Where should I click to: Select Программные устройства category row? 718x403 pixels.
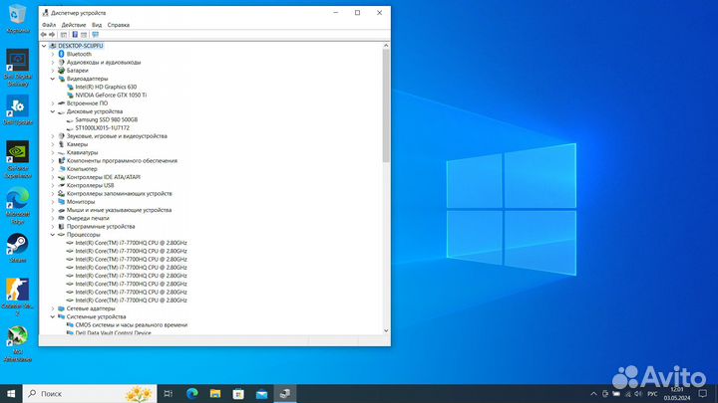pos(101,226)
